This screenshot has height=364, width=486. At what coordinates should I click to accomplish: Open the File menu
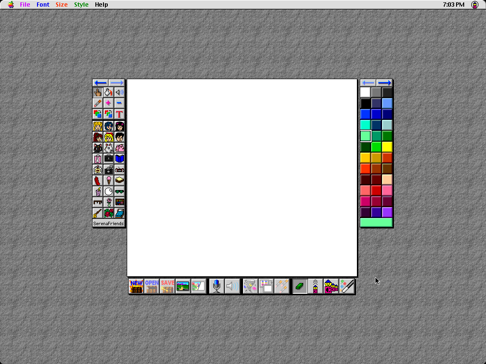pyautogui.click(x=25, y=5)
